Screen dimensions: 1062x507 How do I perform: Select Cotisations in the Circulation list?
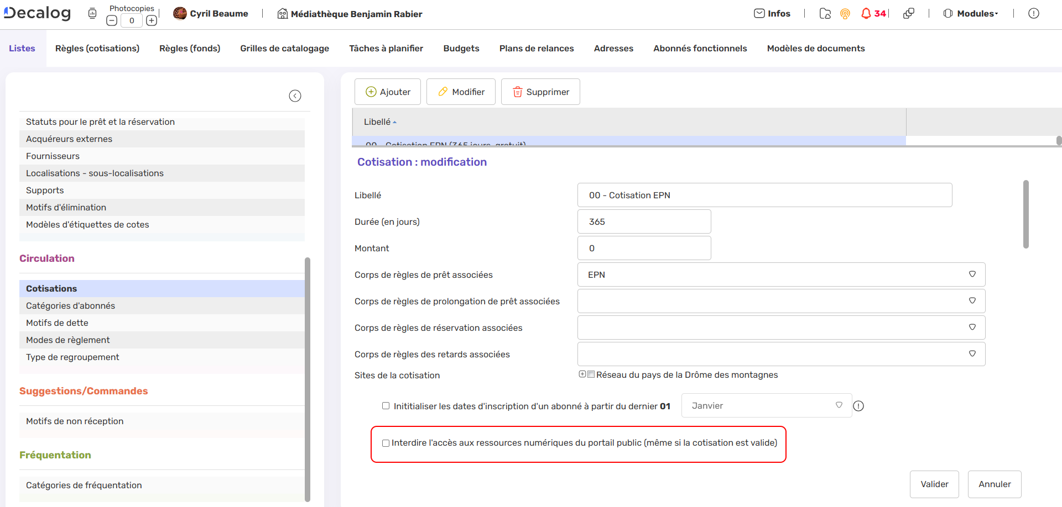click(51, 288)
